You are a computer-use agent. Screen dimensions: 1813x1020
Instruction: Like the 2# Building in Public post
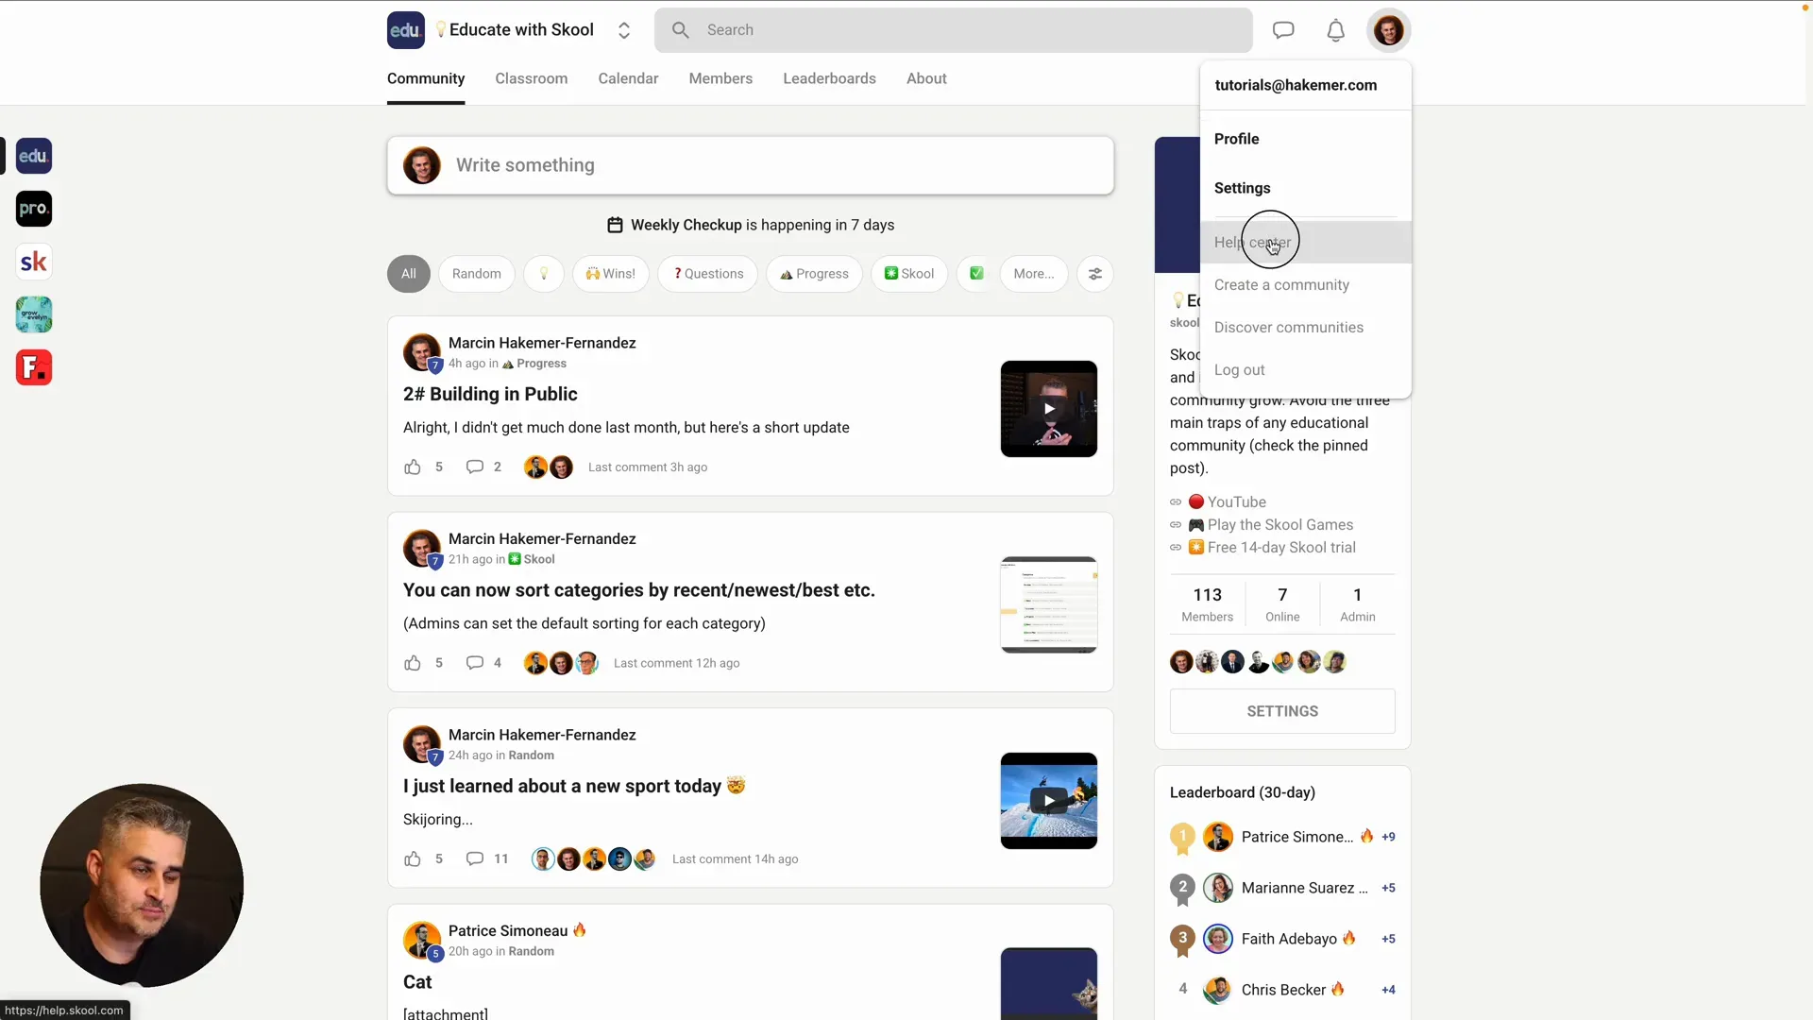[413, 467]
